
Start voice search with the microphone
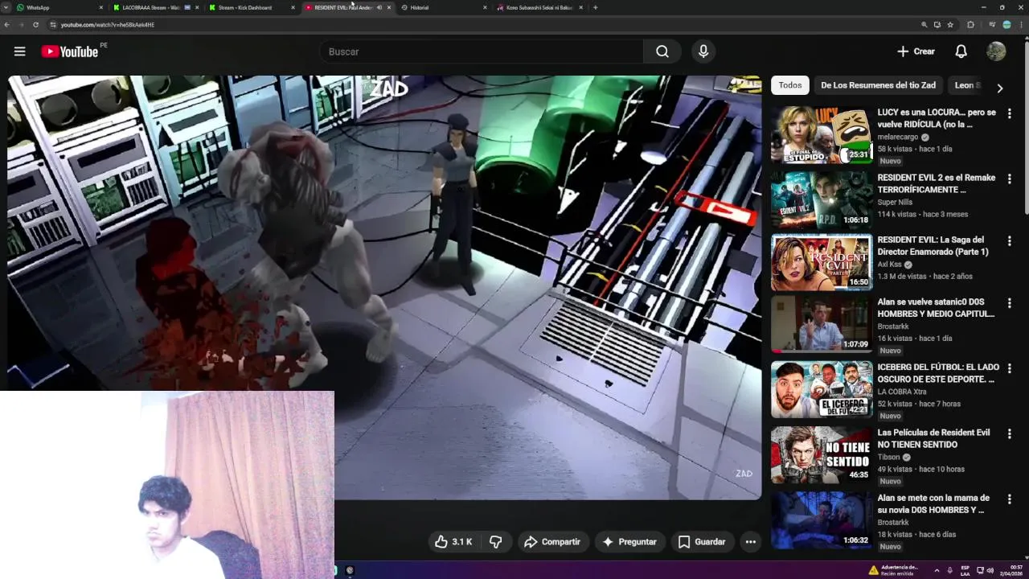pos(703,51)
